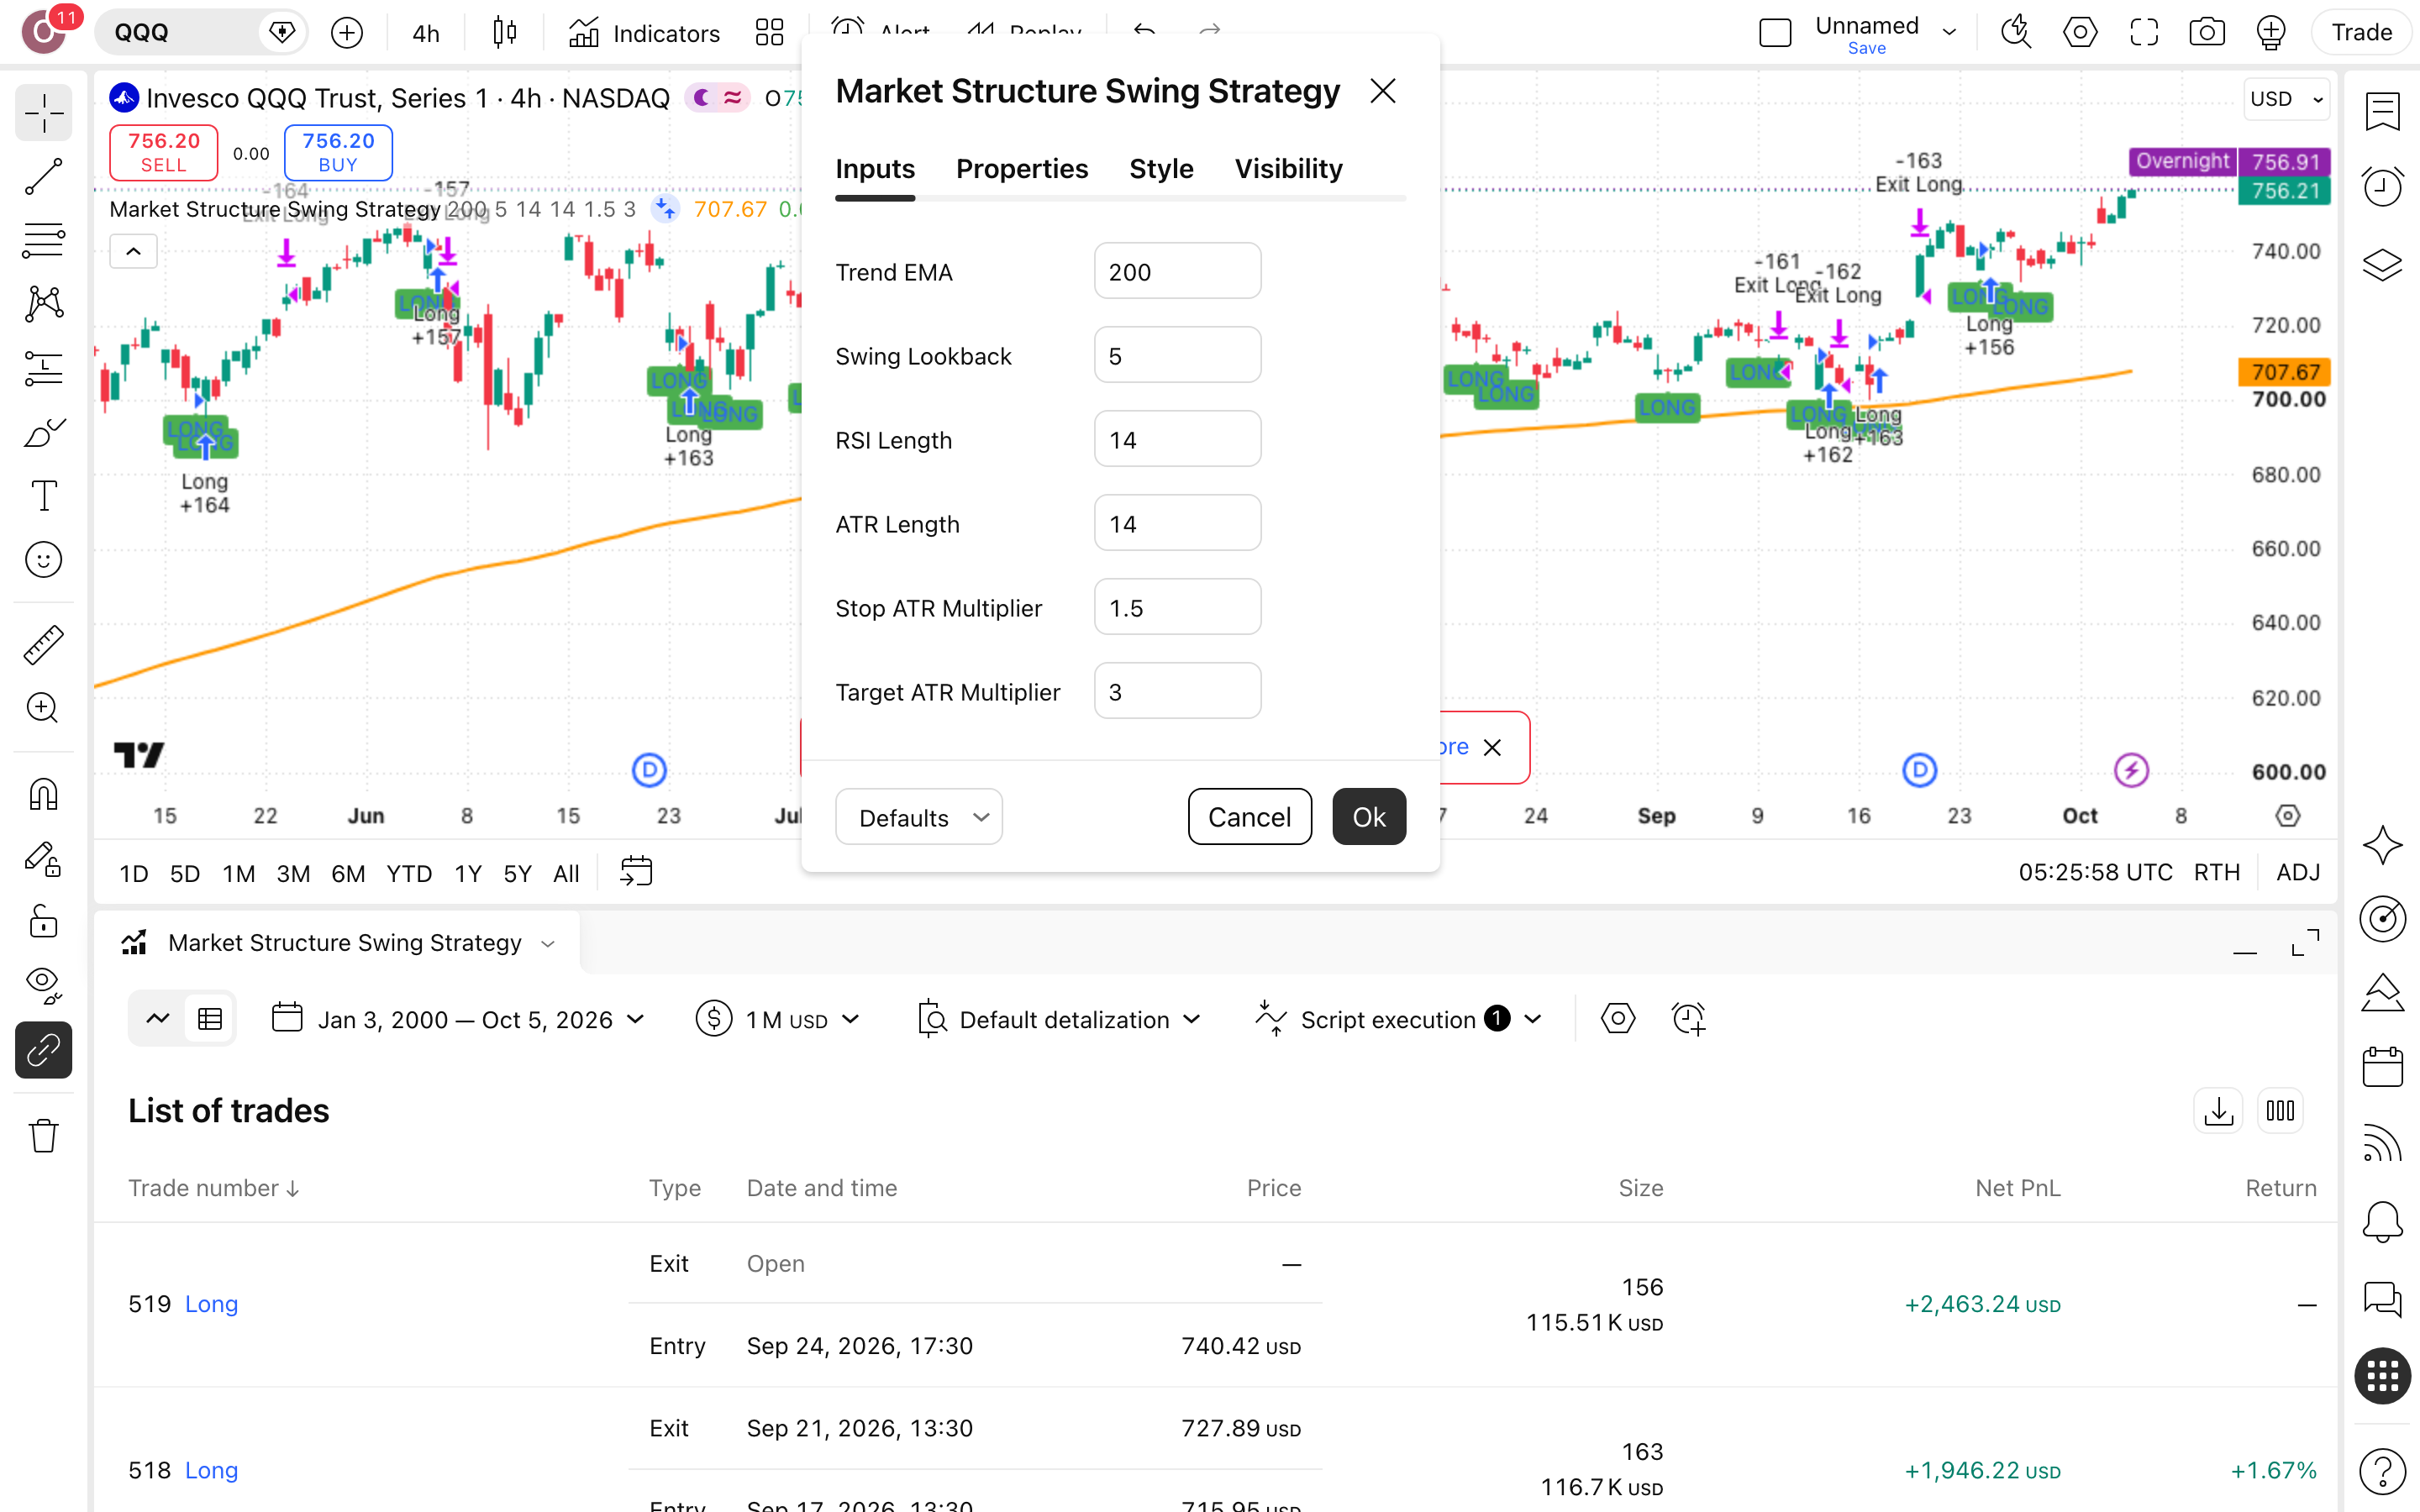This screenshot has width=2420, height=1512.
Task: Open the candlestick chart type menu
Action: point(505,33)
